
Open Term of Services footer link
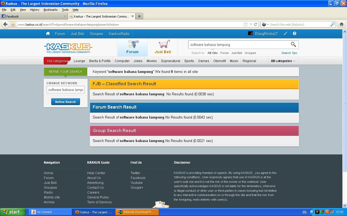pyautogui.click(x=99, y=202)
